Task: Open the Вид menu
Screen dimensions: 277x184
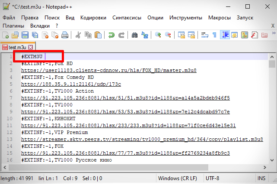Action: coord(70,18)
